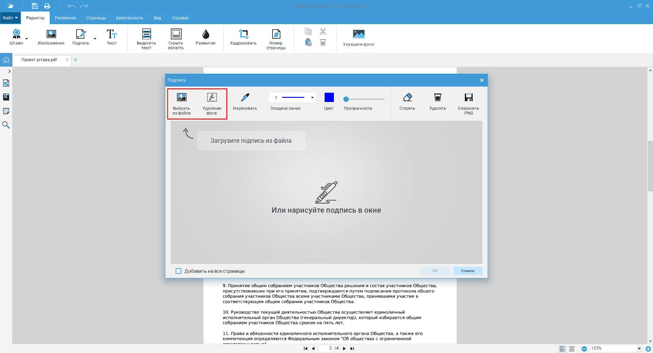Click the scissors cut icon

(x=323, y=31)
